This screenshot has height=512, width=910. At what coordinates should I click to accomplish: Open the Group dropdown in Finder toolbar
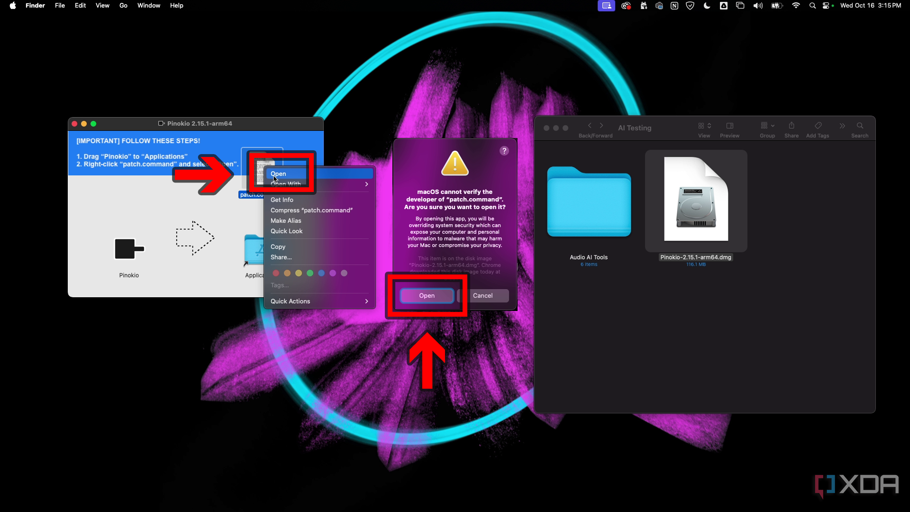click(x=767, y=126)
